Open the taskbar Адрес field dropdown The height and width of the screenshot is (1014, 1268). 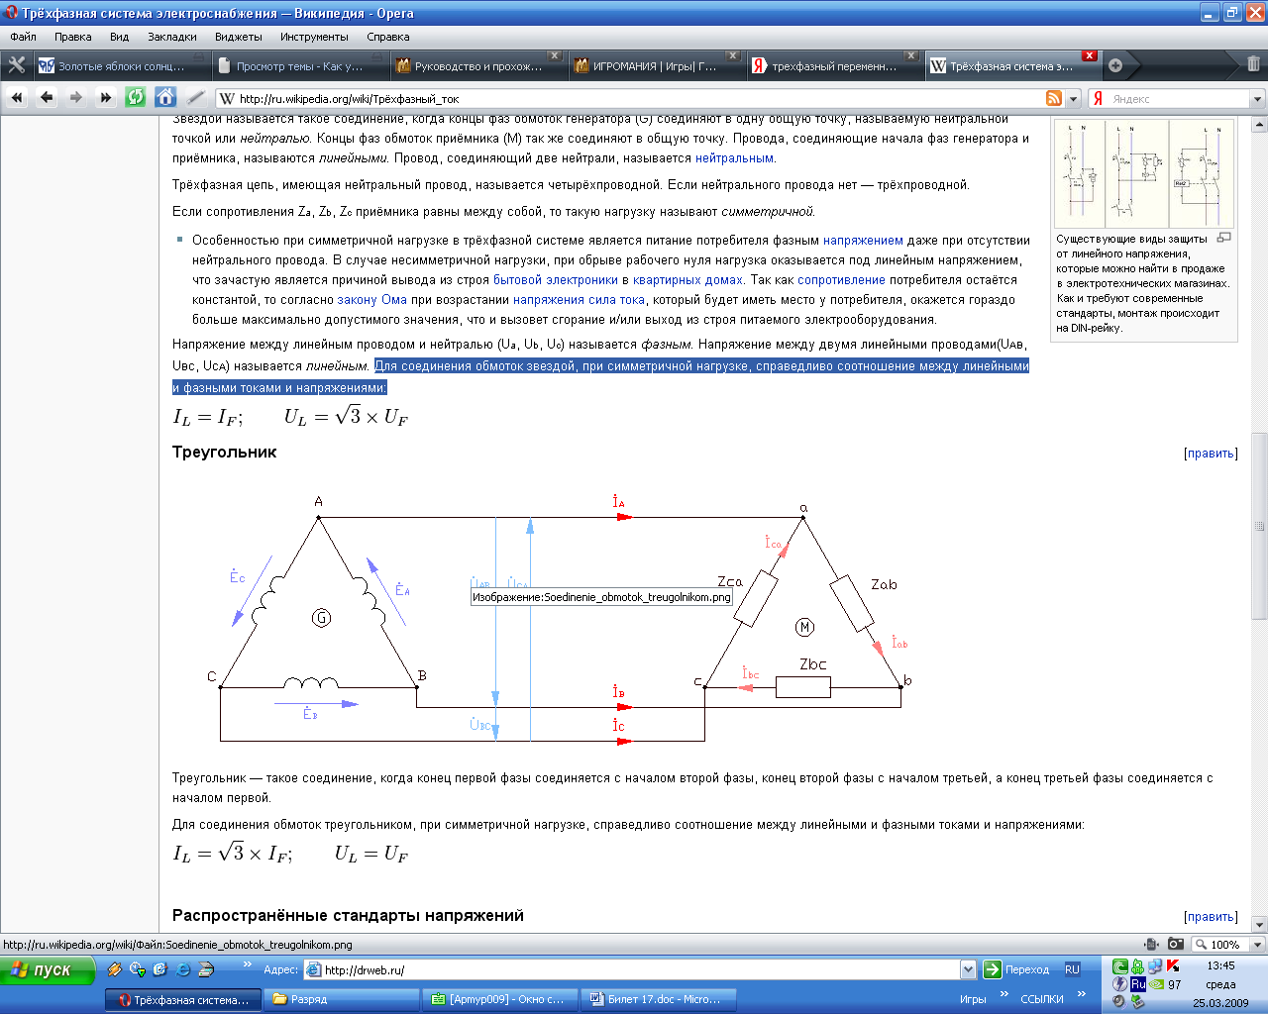968,969
